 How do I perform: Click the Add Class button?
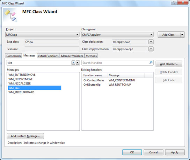[x=169, y=35]
